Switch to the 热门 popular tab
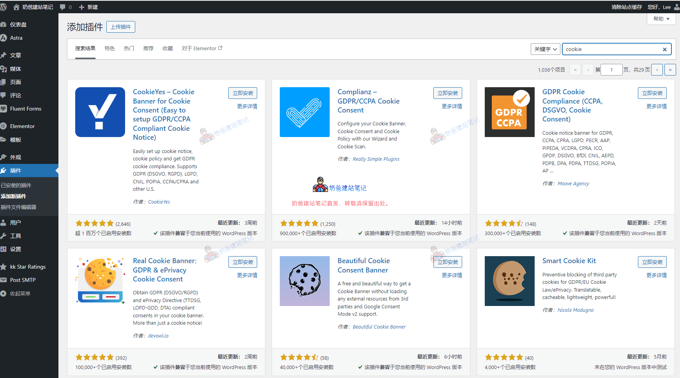This screenshot has width=680, height=378. (x=129, y=48)
